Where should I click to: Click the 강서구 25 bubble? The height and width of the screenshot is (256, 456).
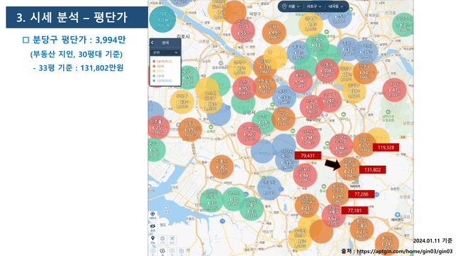239,68
